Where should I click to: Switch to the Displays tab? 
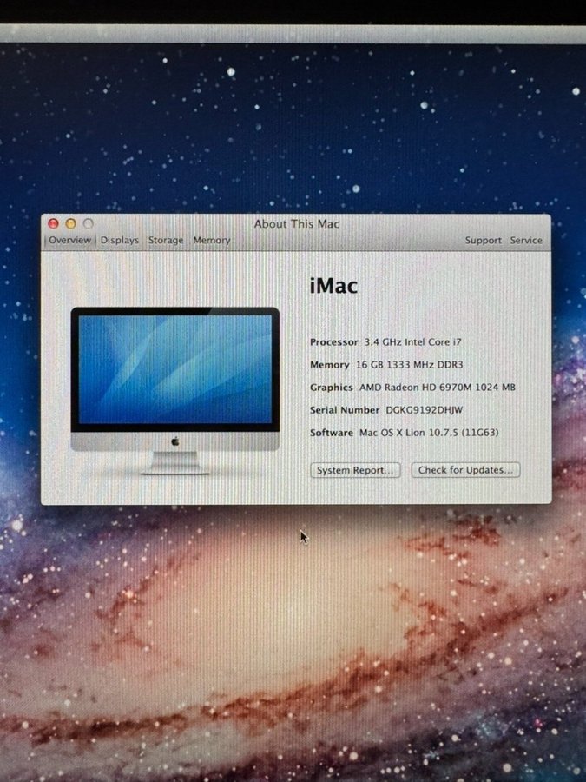click(x=120, y=241)
